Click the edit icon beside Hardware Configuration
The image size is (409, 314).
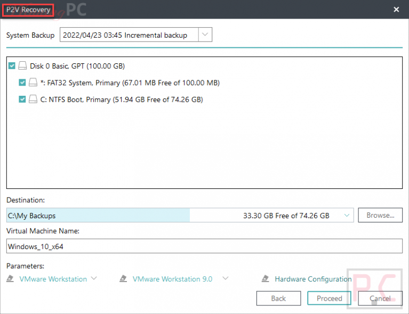[265, 278]
